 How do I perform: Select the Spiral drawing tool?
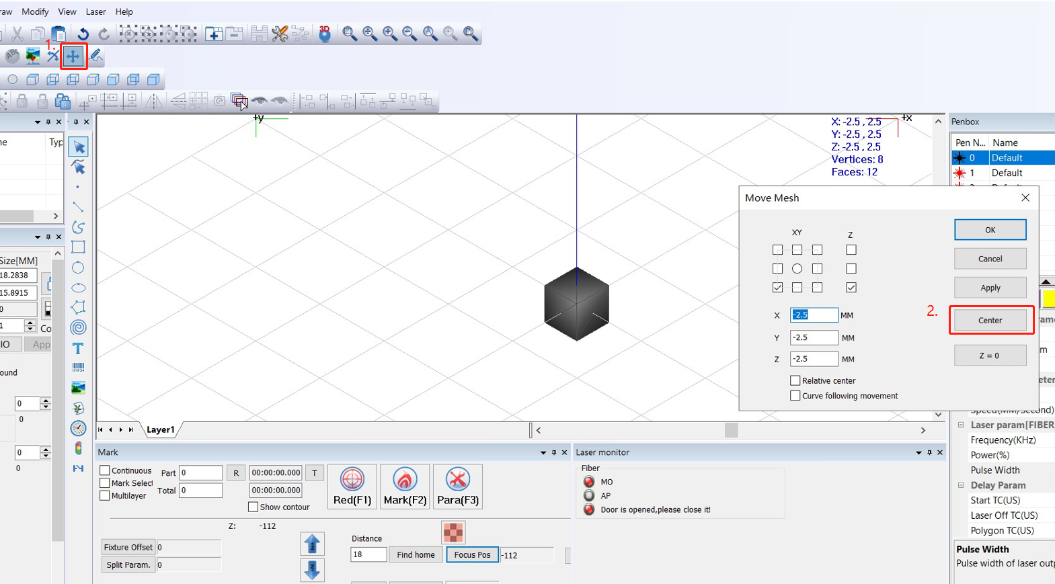79,328
